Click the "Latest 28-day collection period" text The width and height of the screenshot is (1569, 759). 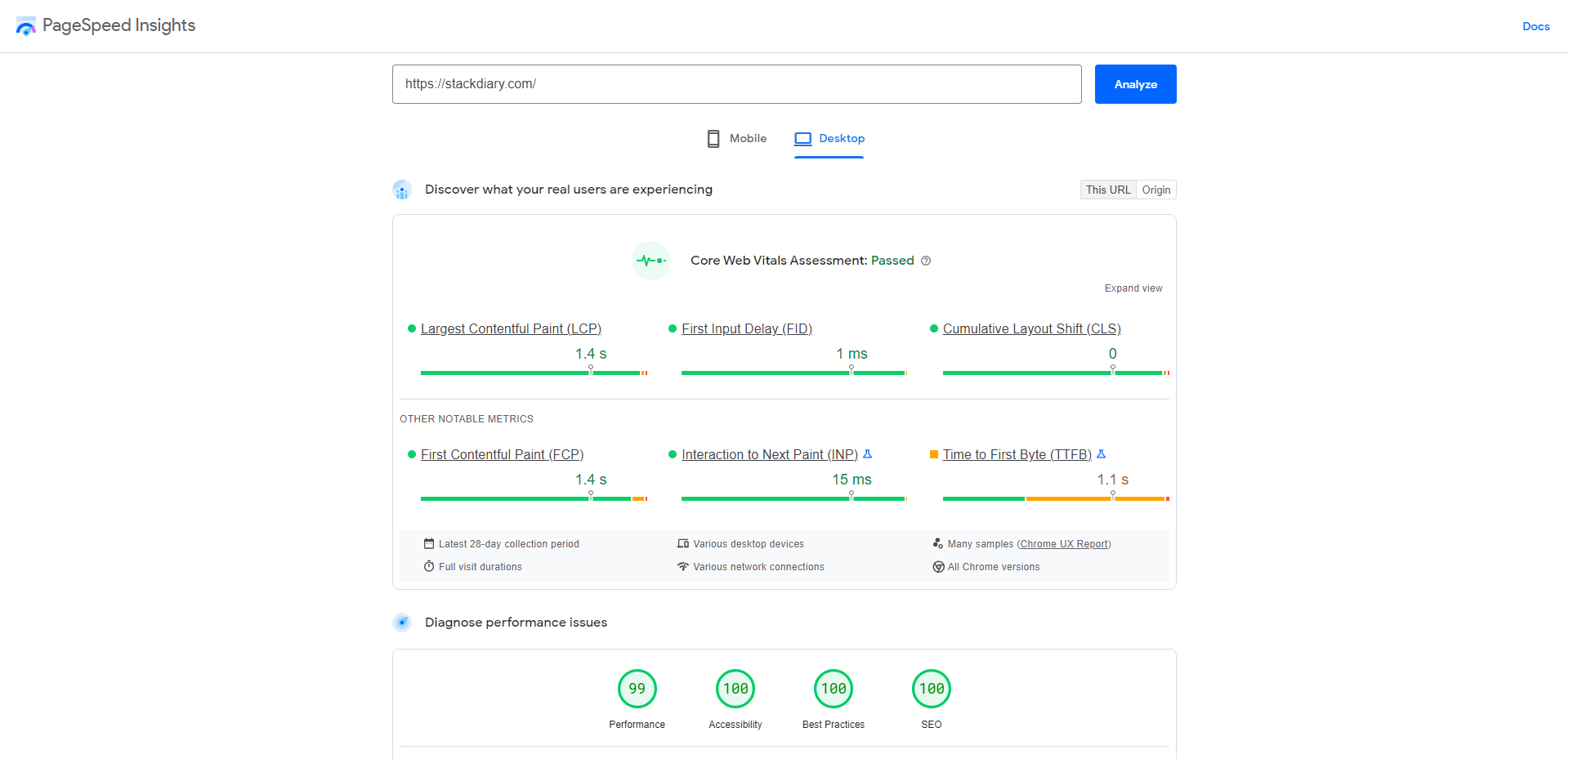point(508,544)
